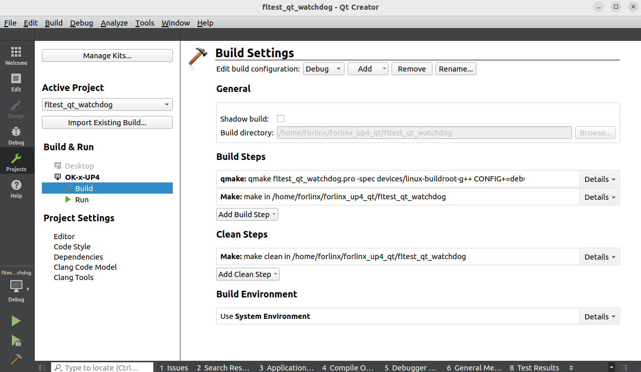
Task: Open the Tools menu
Action: 145,23
